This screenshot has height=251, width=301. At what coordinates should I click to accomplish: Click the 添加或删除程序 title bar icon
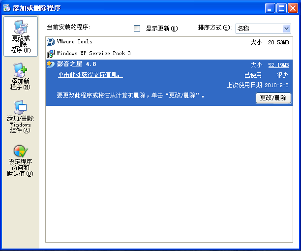coord(6,8)
